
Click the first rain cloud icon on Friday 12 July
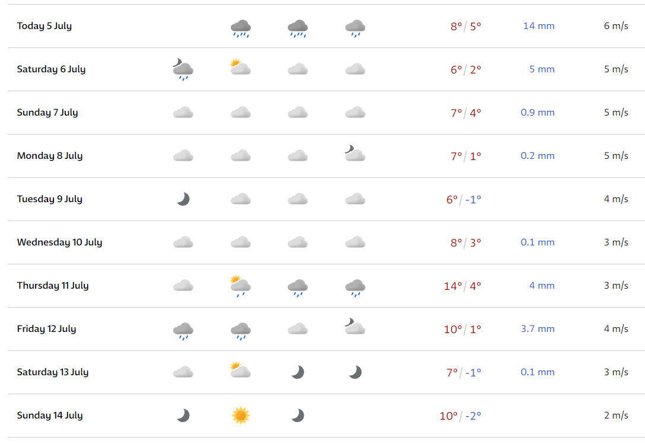tap(183, 331)
